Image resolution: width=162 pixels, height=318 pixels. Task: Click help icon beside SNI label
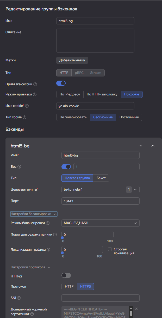(x=19, y=298)
